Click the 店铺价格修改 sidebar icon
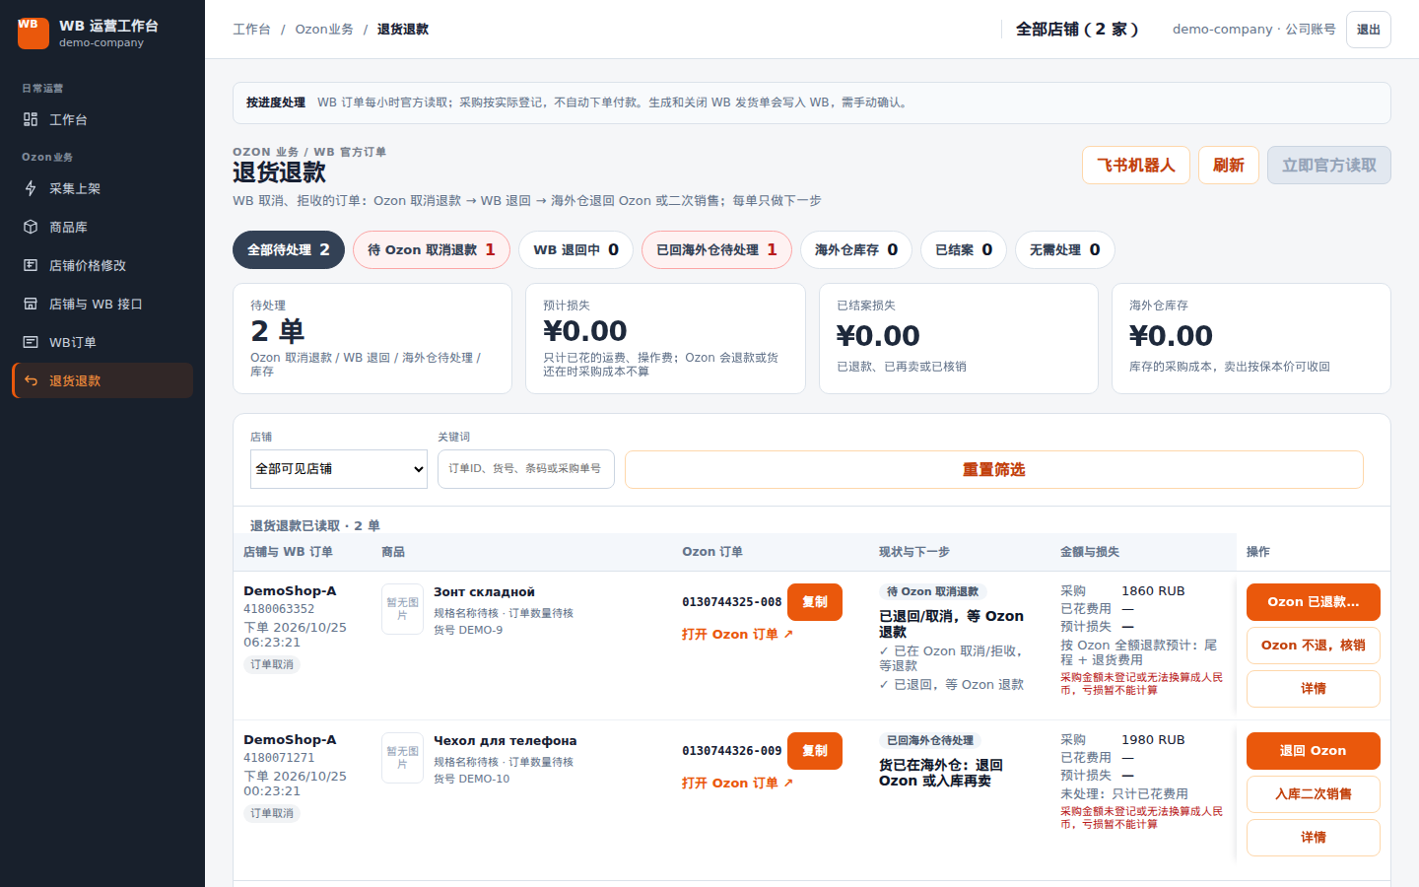 31,265
